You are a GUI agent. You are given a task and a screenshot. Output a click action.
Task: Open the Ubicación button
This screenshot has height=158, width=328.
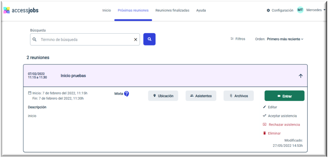(x=163, y=96)
